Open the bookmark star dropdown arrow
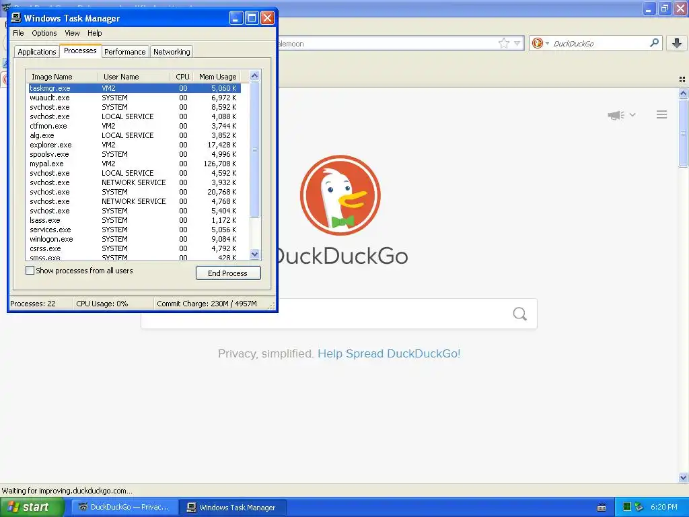The width and height of the screenshot is (689, 517). click(x=517, y=44)
